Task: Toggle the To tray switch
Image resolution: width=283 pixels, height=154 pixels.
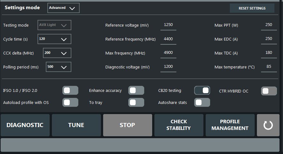Action: point(136,102)
